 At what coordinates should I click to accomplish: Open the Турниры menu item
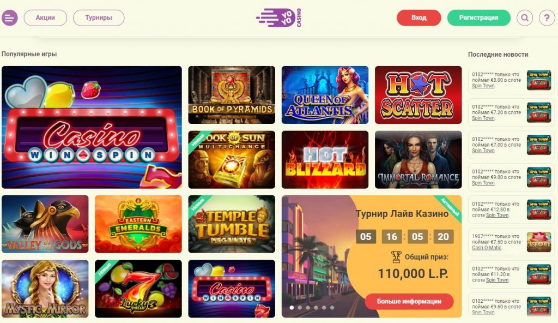pyautogui.click(x=99, y=17)
